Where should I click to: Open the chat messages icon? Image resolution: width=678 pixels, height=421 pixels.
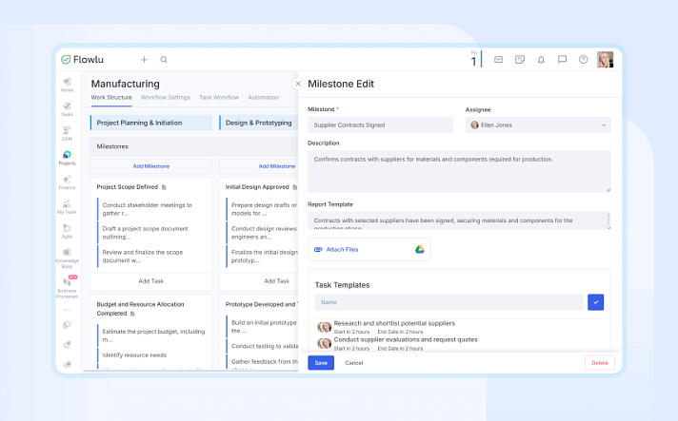[562, 59]
